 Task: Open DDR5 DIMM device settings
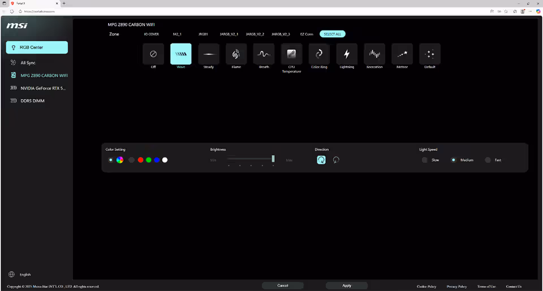point(32,101)
